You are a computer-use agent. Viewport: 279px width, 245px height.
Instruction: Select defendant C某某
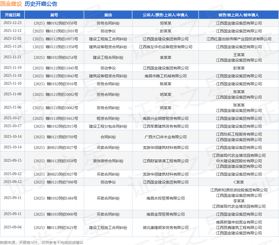coord(239,182)
